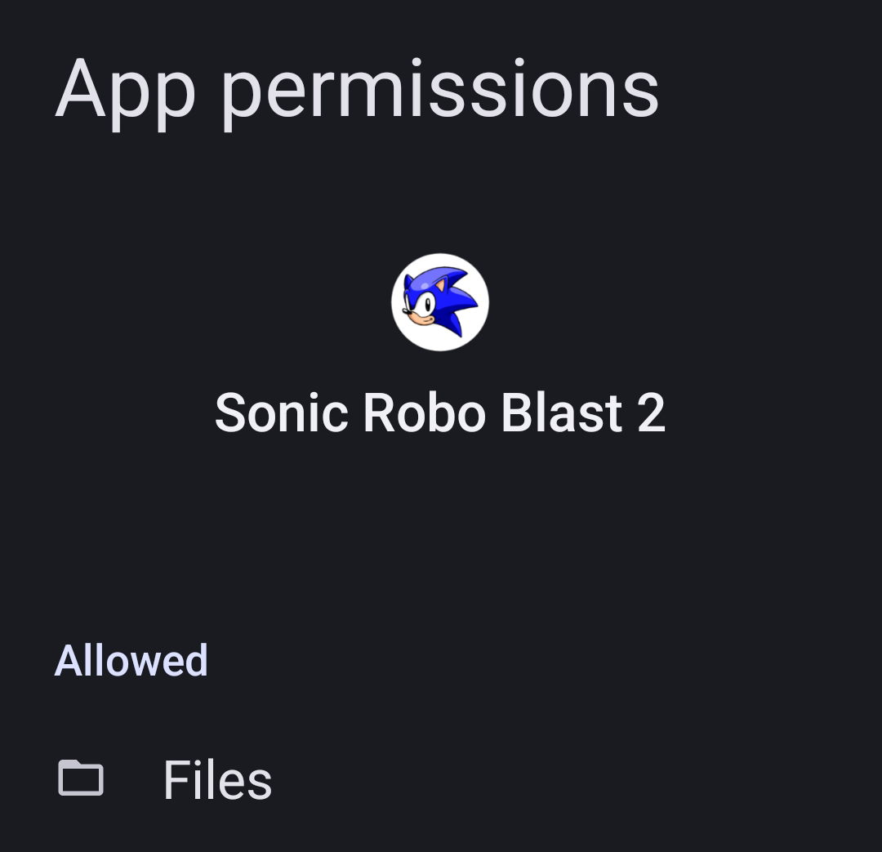Screen dimensions: 882x852
Task: Select the title text Sonic Robo Blast 2
Action: click(440, 413)
